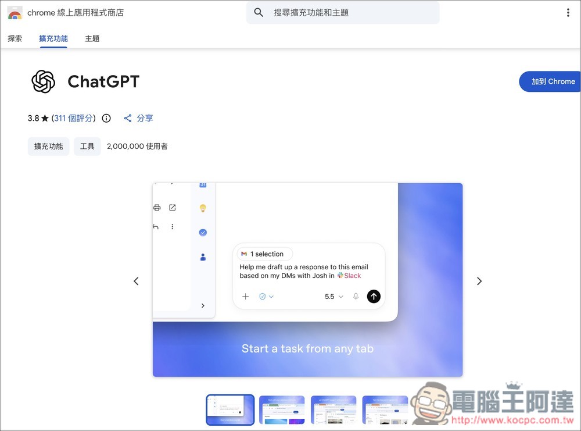Image resolution: width=581 pixels, height=431 pixels.
Task: Click the rating info circle icon
Action: 106,118
